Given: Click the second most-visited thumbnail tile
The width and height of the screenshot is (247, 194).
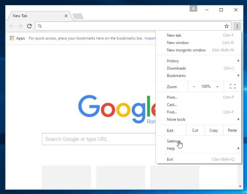Looking at the screenshot, I should click(x=121, y=177).
